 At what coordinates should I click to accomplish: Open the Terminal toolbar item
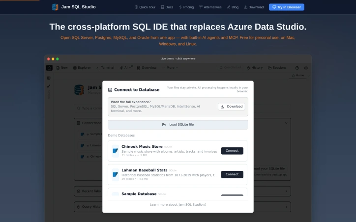click(105, 68)
